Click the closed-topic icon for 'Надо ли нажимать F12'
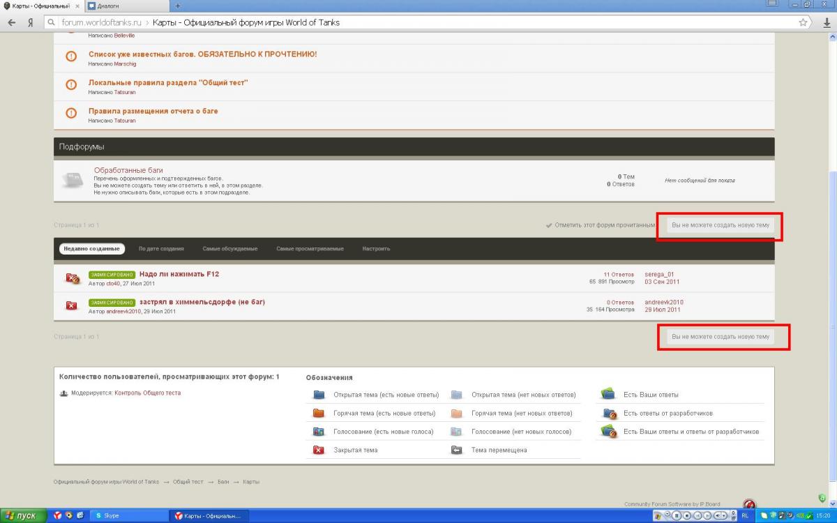The height and width of the screenshot is (523, 837). point(72,278)
